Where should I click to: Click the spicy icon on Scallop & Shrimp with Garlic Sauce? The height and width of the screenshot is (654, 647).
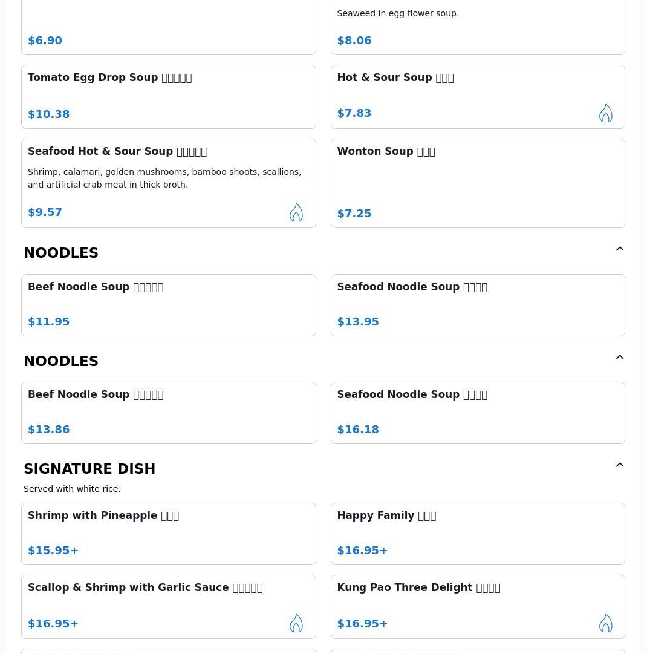click(x=296, y=623)
